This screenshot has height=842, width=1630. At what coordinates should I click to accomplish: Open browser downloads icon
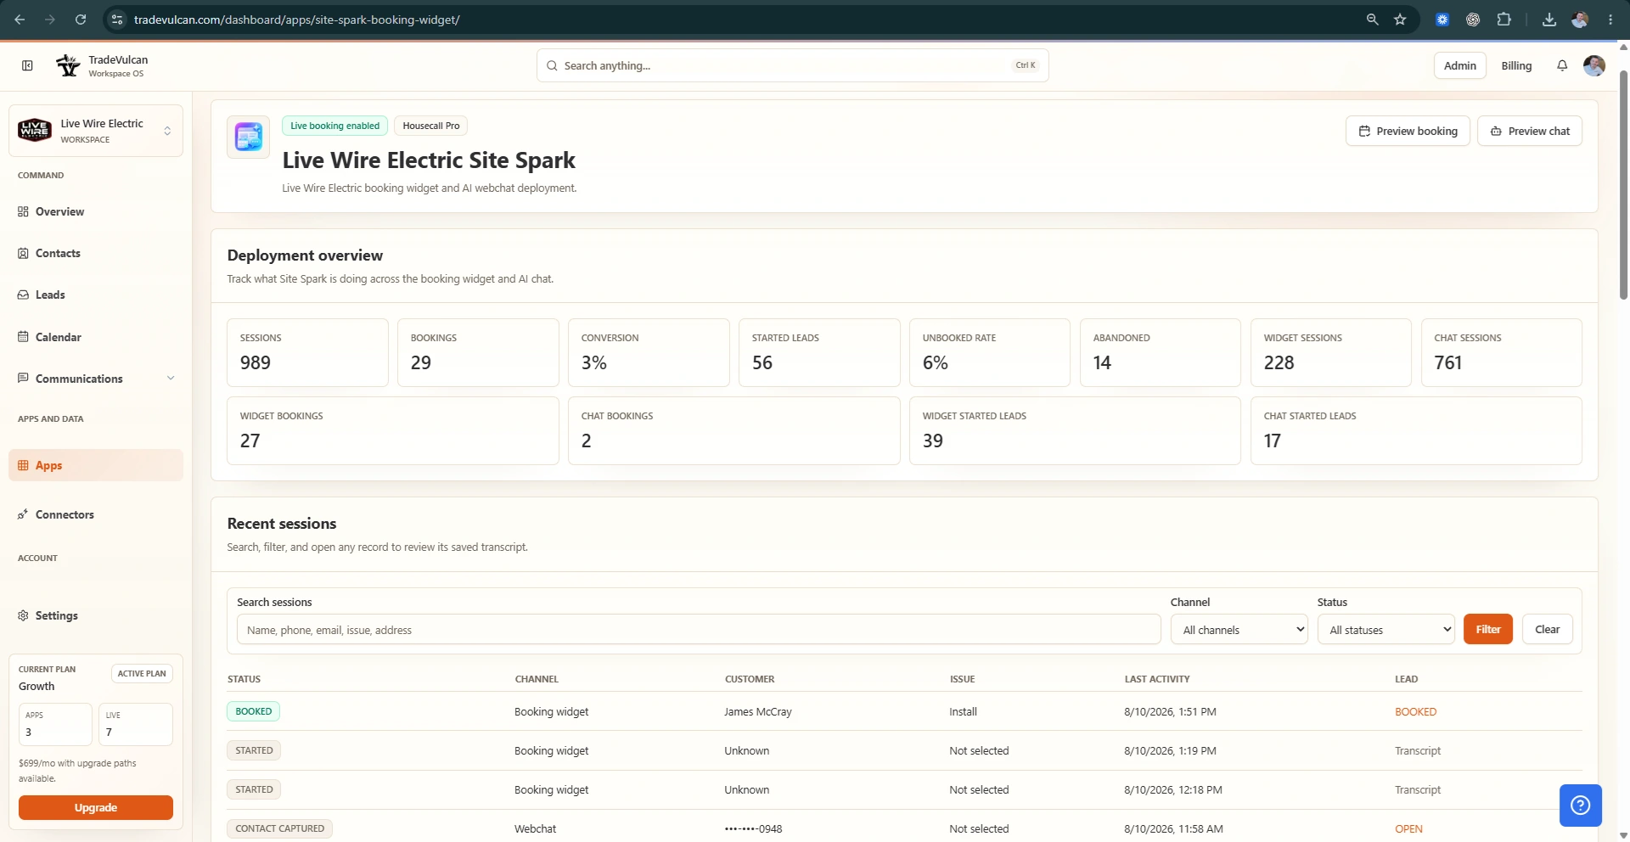tap(1549, 20)
